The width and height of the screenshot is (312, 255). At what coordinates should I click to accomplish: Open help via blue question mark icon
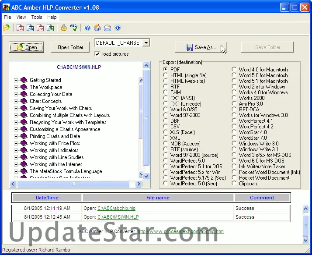tap(87, 28)
